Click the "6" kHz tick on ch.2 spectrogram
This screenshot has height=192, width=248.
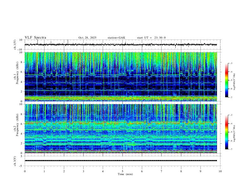22,124
